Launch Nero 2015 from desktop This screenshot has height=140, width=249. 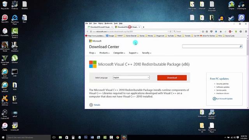point(5,19)
